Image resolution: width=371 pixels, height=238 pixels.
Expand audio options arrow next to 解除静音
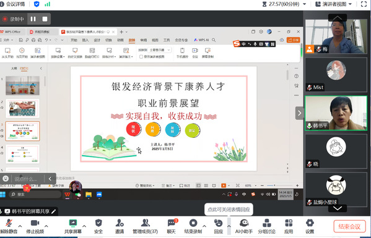tap(20, 226)
